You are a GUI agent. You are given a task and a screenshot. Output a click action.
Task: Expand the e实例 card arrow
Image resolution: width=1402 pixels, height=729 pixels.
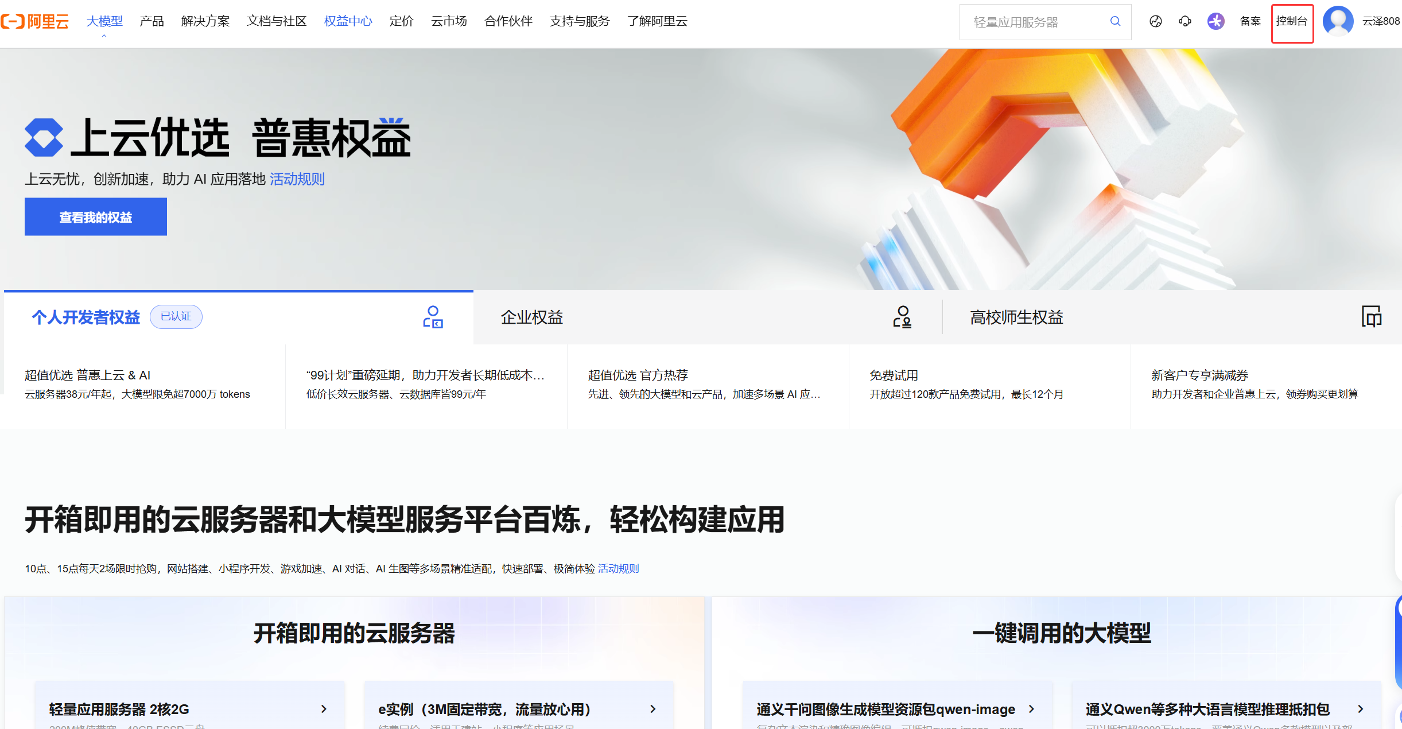[x=653, y=709]
